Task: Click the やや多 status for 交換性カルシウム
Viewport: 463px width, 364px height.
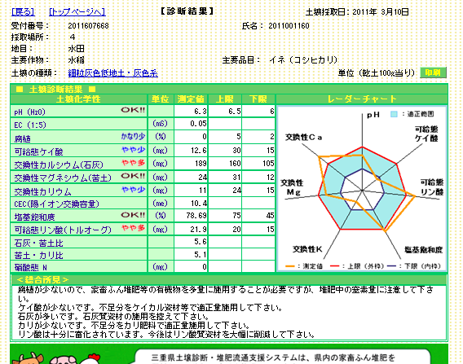Action: click(134, 163)
